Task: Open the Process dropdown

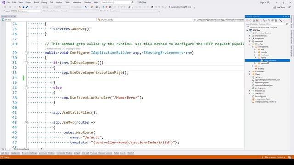Action: tap(26, 11)
